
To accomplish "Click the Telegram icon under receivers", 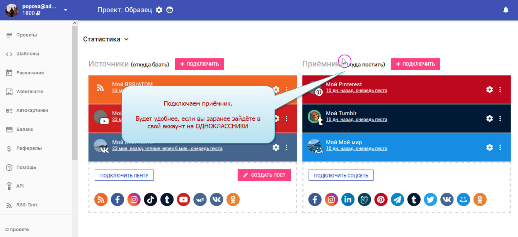I will 397,199.
